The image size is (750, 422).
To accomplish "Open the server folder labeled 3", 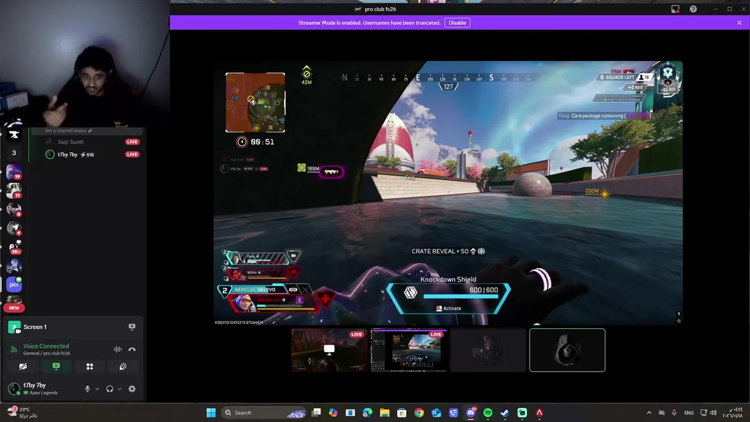I will tap(14, 153).
